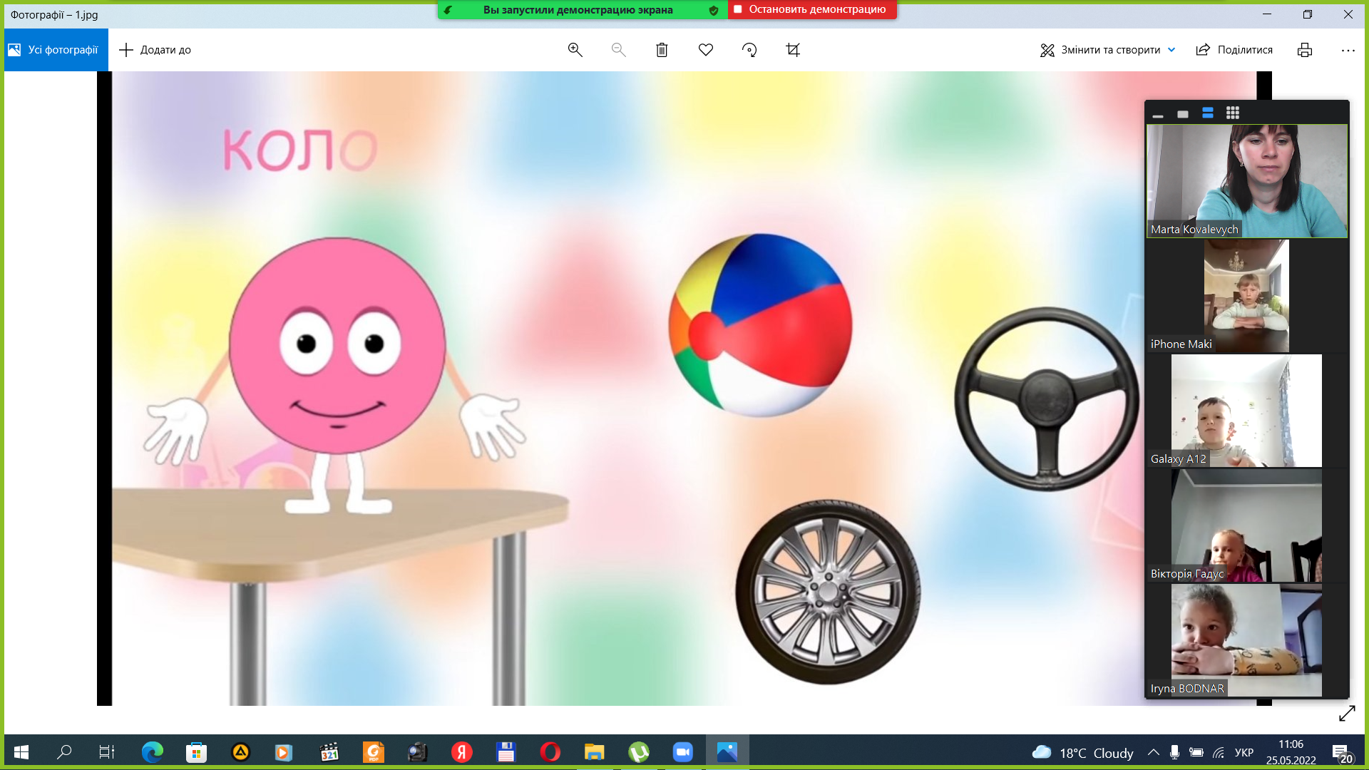1369x770 pixels.
Task: Open clock and calendar at 11:06
Action: (x=1291, y=752)
